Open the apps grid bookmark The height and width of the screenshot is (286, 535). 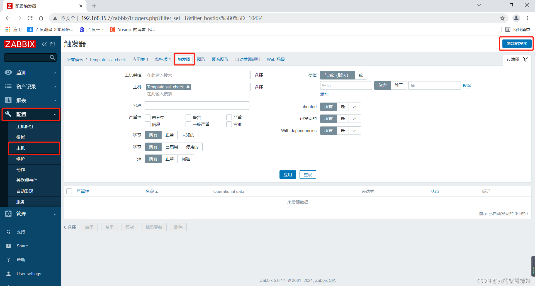[13, 29]
